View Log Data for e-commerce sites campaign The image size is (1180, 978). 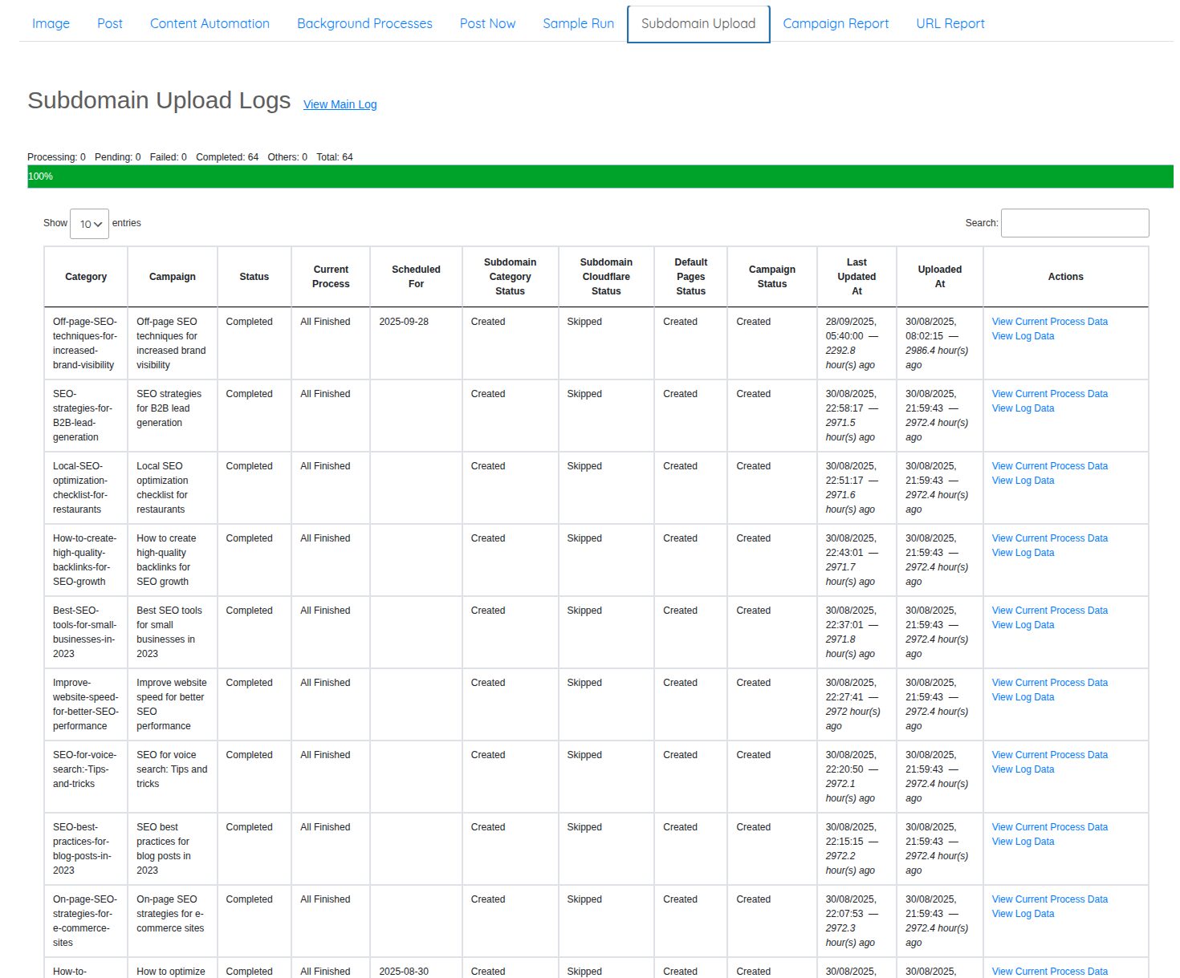tap(1023, 914)
